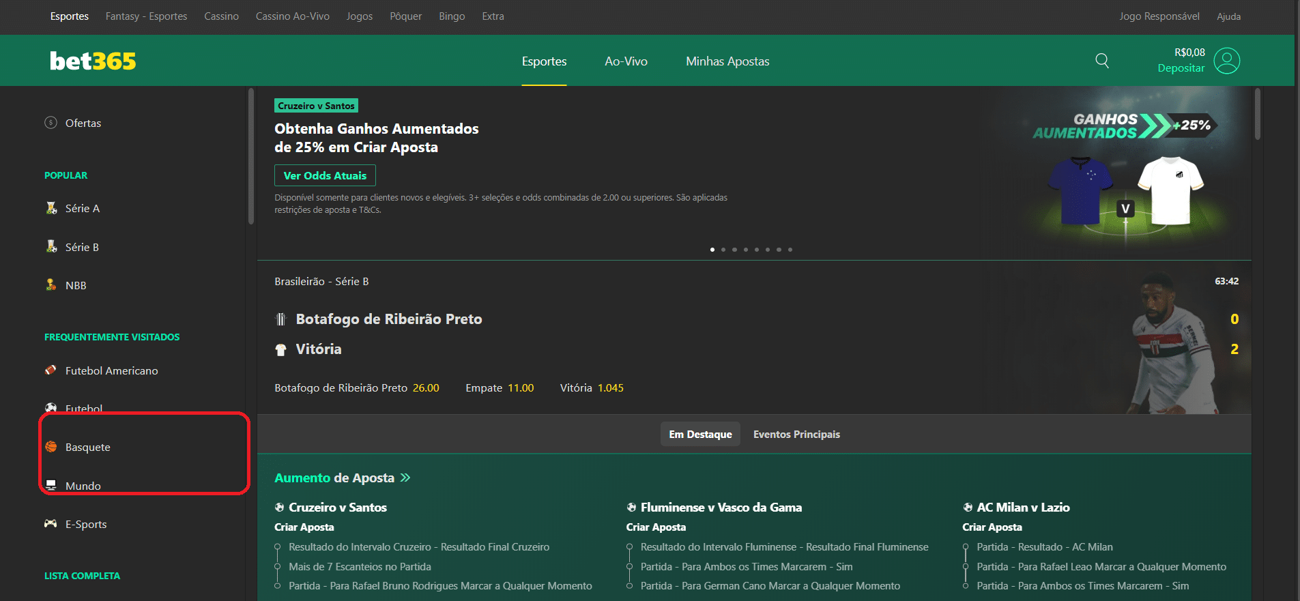Viewport: 1300px width, 601px height.
Task: Bet on Vitória odds 1.045
Action: pyautogui.click(x=592, y=387)
